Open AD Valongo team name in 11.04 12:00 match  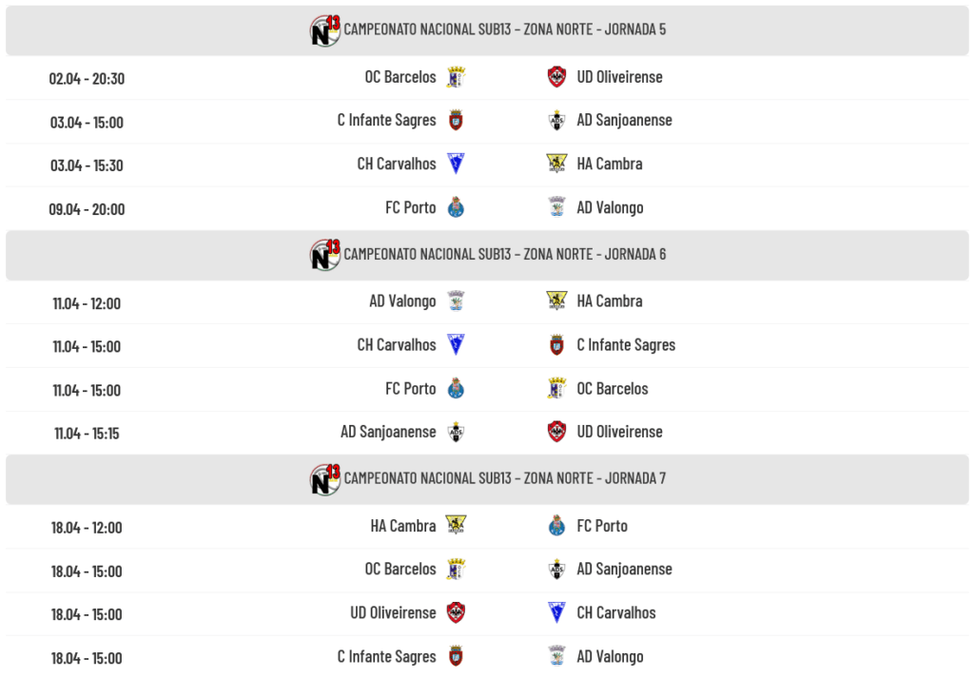[x=402, y=301]
